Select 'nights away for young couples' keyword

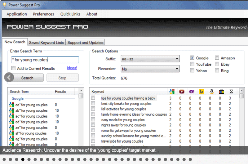(x=123, y=125)
